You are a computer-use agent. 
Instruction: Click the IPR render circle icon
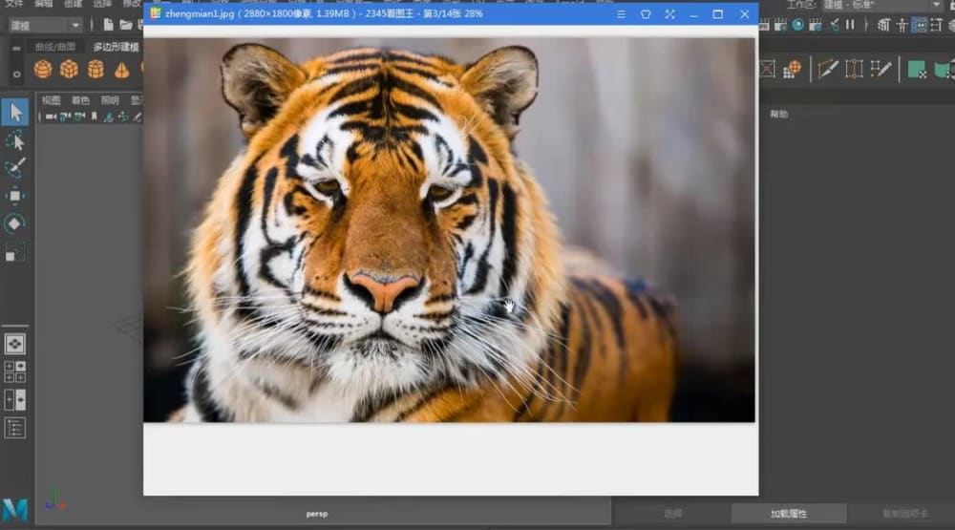pyautogui.click(x=797, y=25)
